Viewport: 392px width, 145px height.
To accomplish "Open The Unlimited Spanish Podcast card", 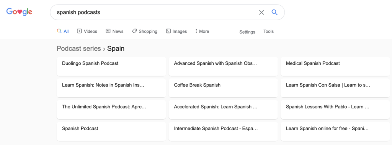I will point(111,110).
